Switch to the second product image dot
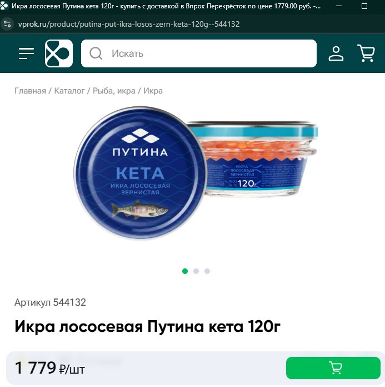The width and height of the screenshot is (385, 387). pyautogui.click(x=196, y=271)
